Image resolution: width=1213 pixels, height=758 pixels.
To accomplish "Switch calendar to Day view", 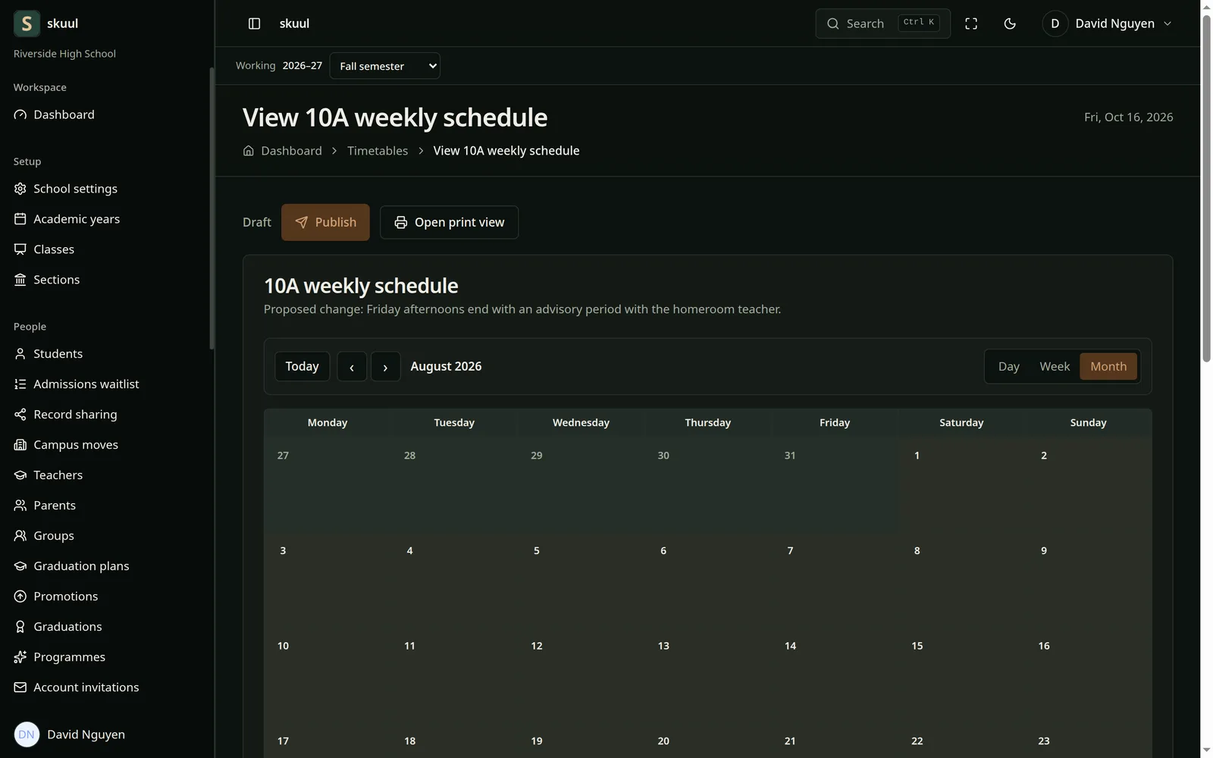I will (1008, 367).
